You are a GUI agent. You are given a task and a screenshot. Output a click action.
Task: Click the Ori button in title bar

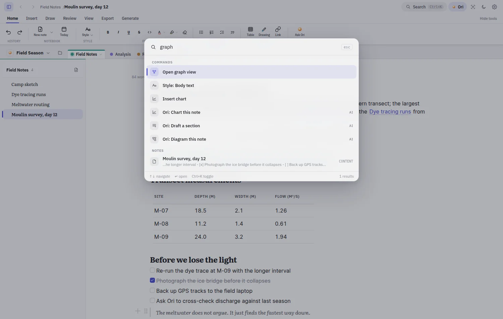pyautogui.click(x=458, y=7)
